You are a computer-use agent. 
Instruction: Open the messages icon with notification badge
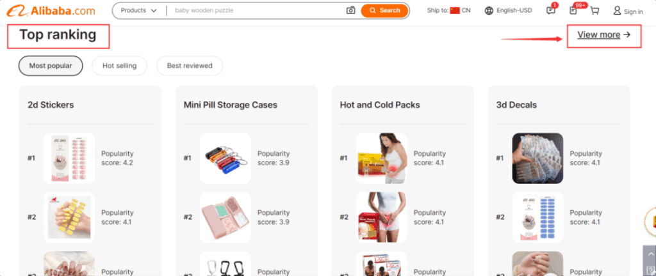[x=552, y=10]
